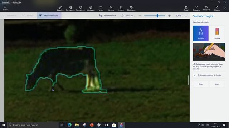This screenshot has height=128, width=229.
Task: Choose the Agregar add-area tool
Action: tap(201, 33)
